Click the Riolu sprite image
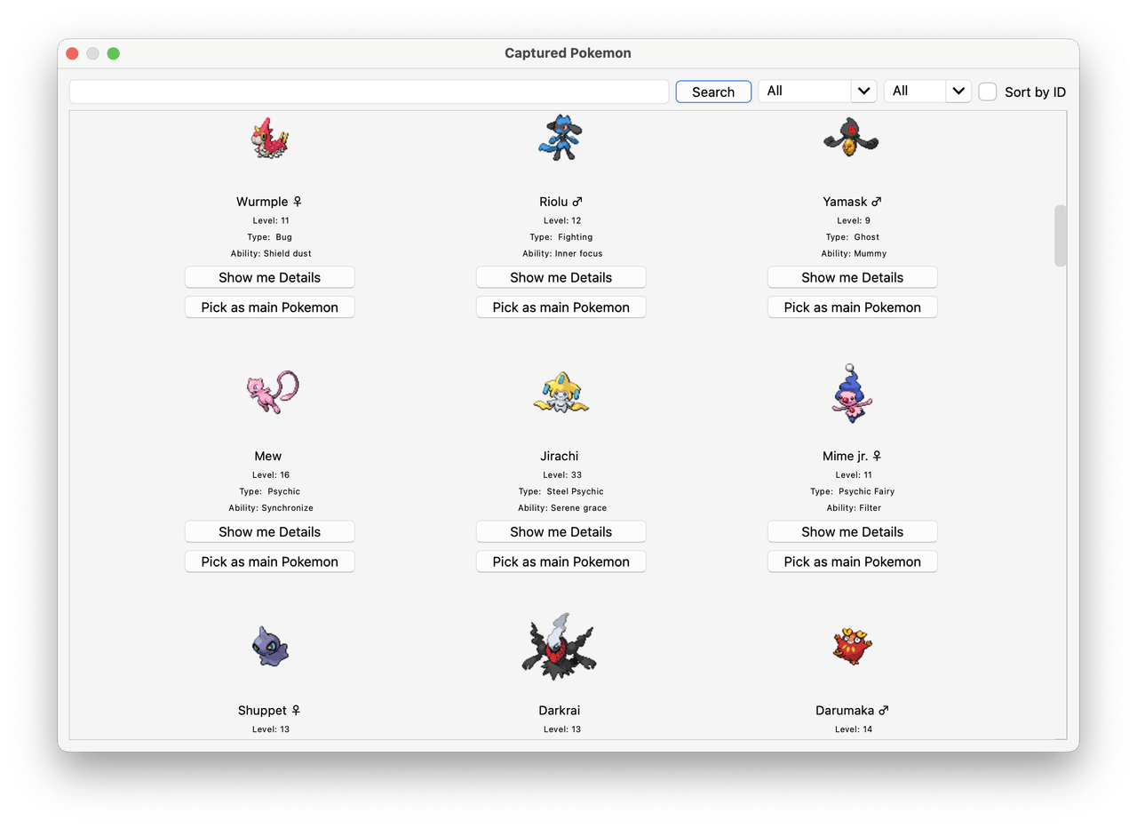This screenshot has width=1137, height=828. pyautogui.click(x=561, y=137)
